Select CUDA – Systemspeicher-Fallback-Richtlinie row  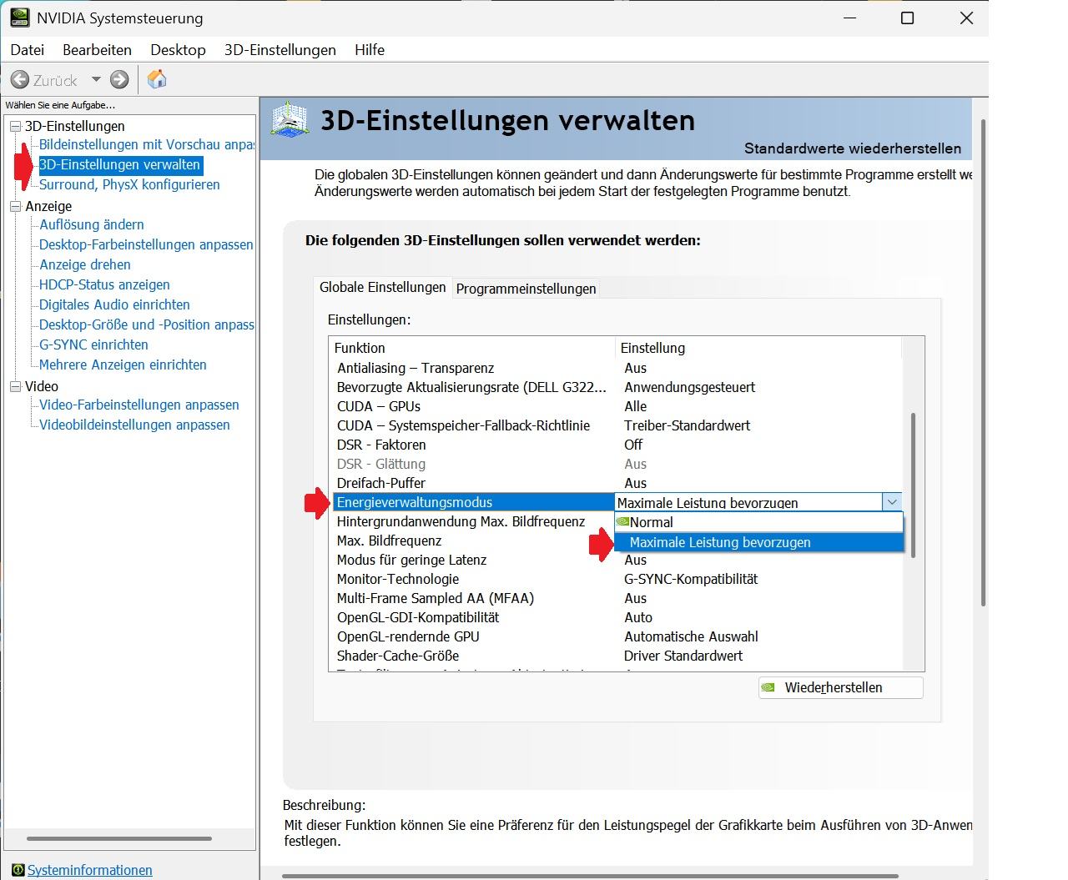tap(616, 425)
